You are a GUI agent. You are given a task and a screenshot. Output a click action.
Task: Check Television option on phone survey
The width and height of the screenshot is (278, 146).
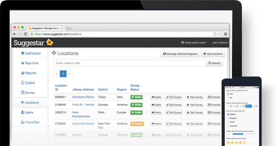228,126
